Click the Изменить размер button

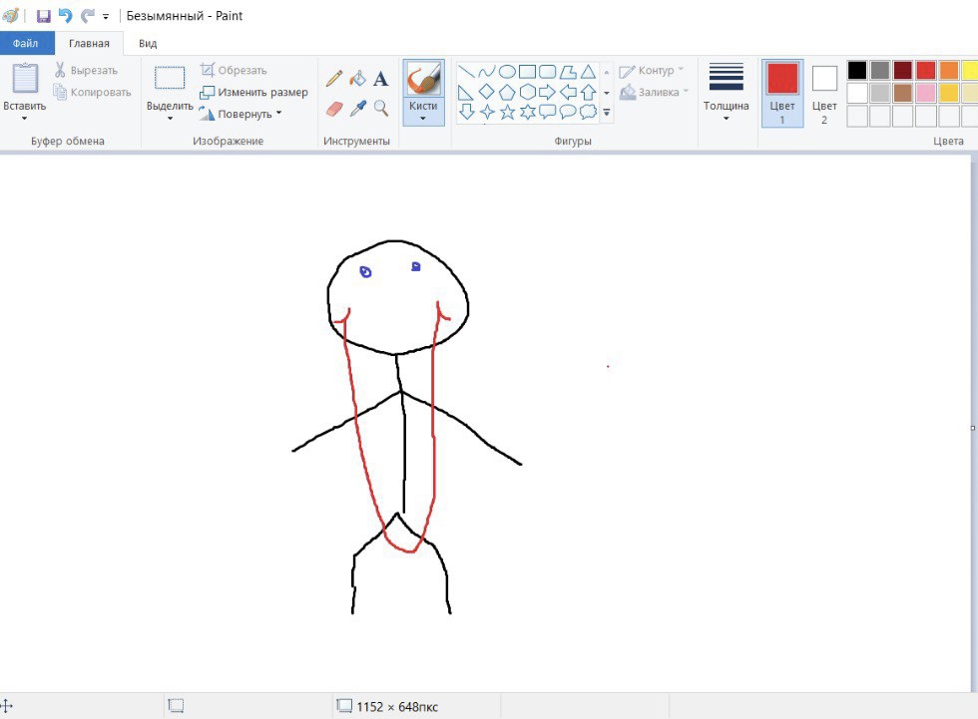[253, 92]
